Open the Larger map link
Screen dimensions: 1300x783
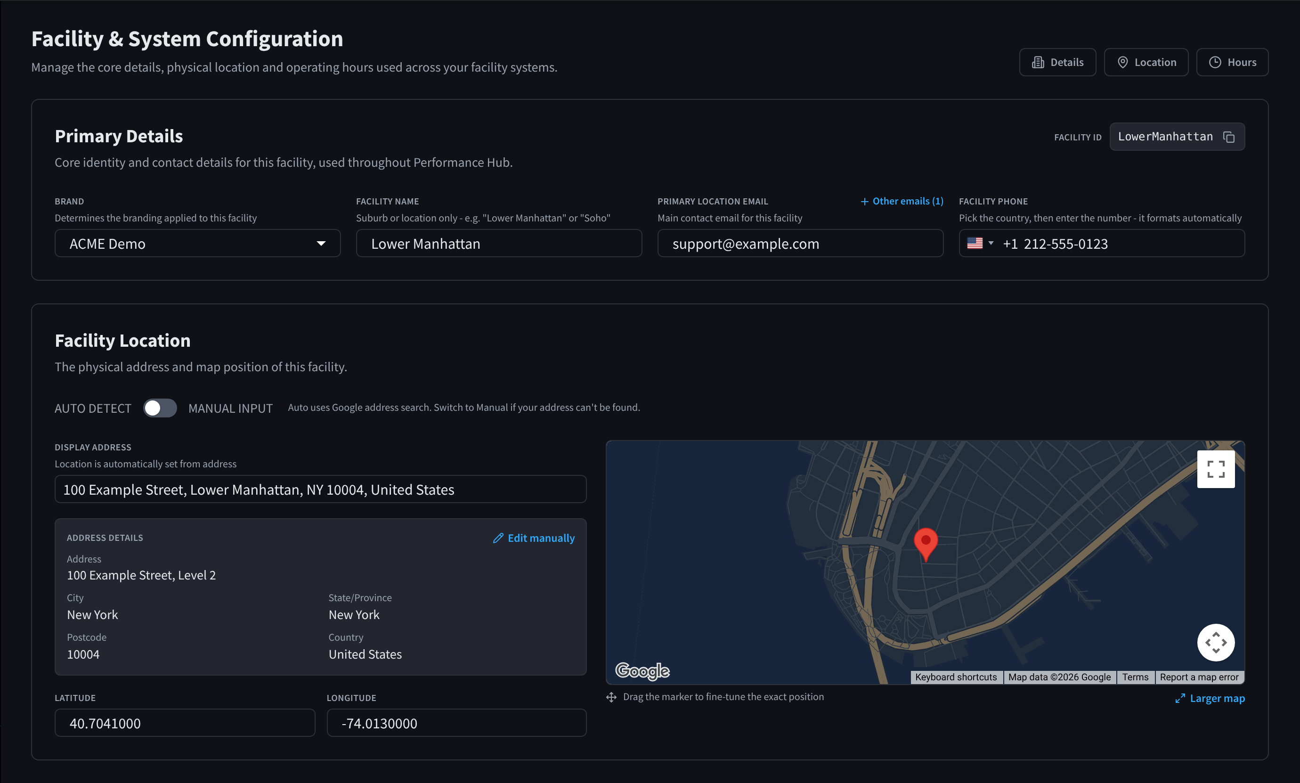tap(1210, 699)
